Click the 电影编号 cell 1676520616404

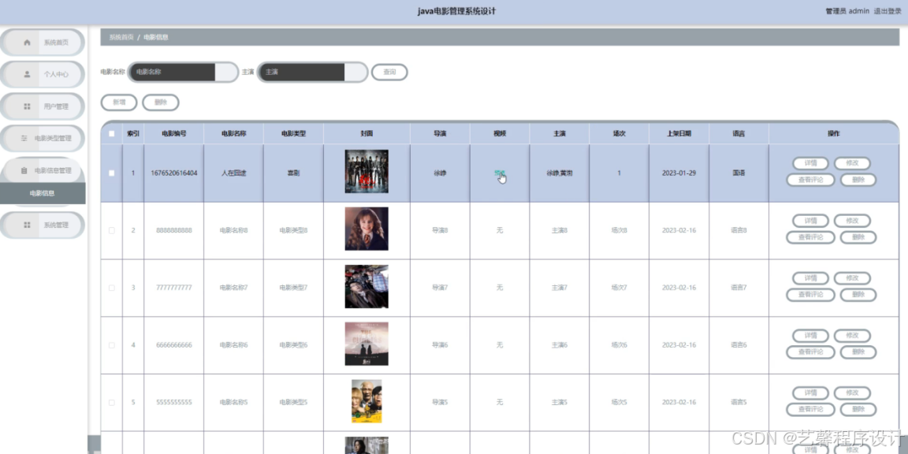[173, 173]
